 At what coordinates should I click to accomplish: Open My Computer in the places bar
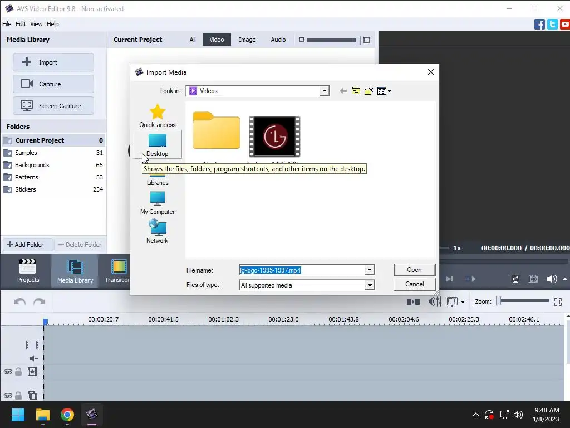[158, 203]
